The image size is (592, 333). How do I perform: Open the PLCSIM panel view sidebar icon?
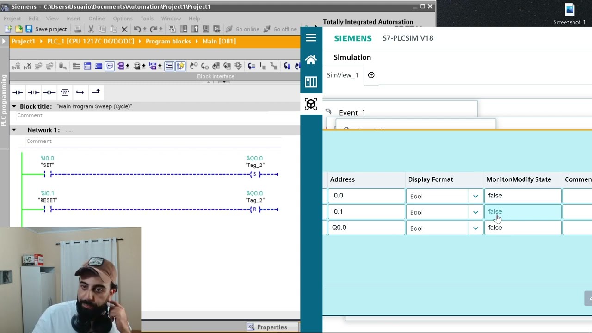pos(311,82)
